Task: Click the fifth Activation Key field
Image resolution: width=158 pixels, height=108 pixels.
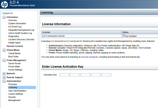Action: (106, 75)
